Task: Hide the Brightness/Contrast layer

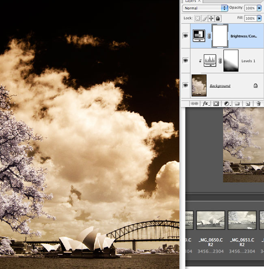Action: coord(186,36)
